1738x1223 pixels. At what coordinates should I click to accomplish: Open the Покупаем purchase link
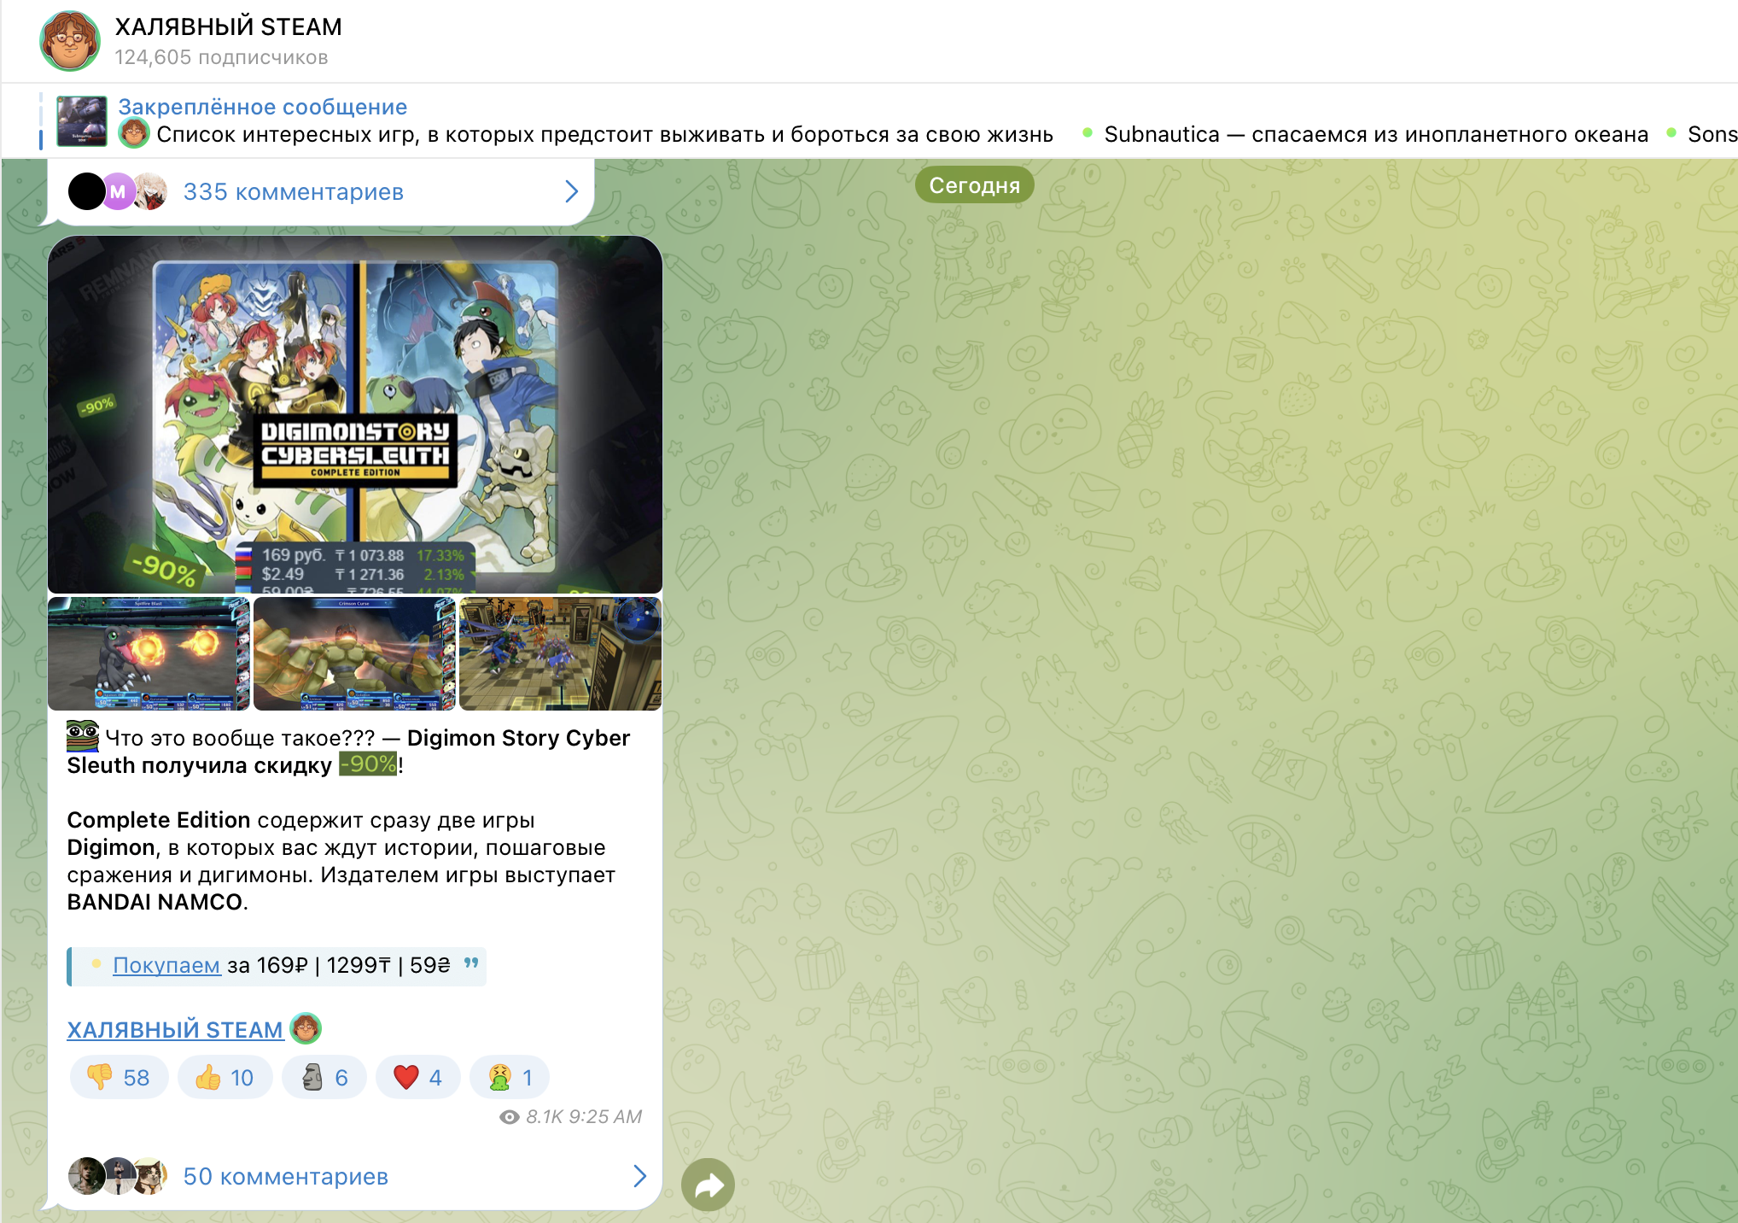click(166, 965)
